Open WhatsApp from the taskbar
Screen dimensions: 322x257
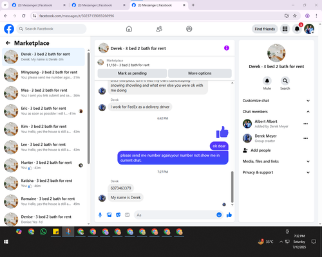44,231
